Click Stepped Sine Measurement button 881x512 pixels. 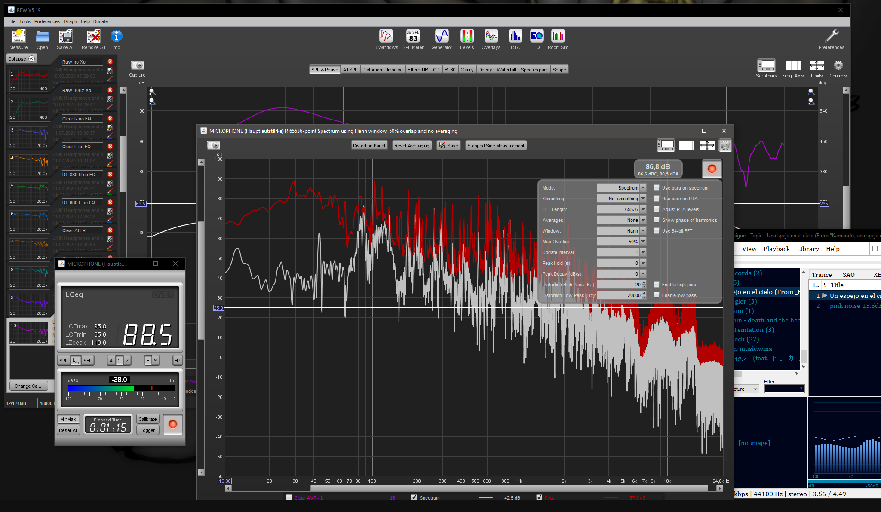[496, 146]
